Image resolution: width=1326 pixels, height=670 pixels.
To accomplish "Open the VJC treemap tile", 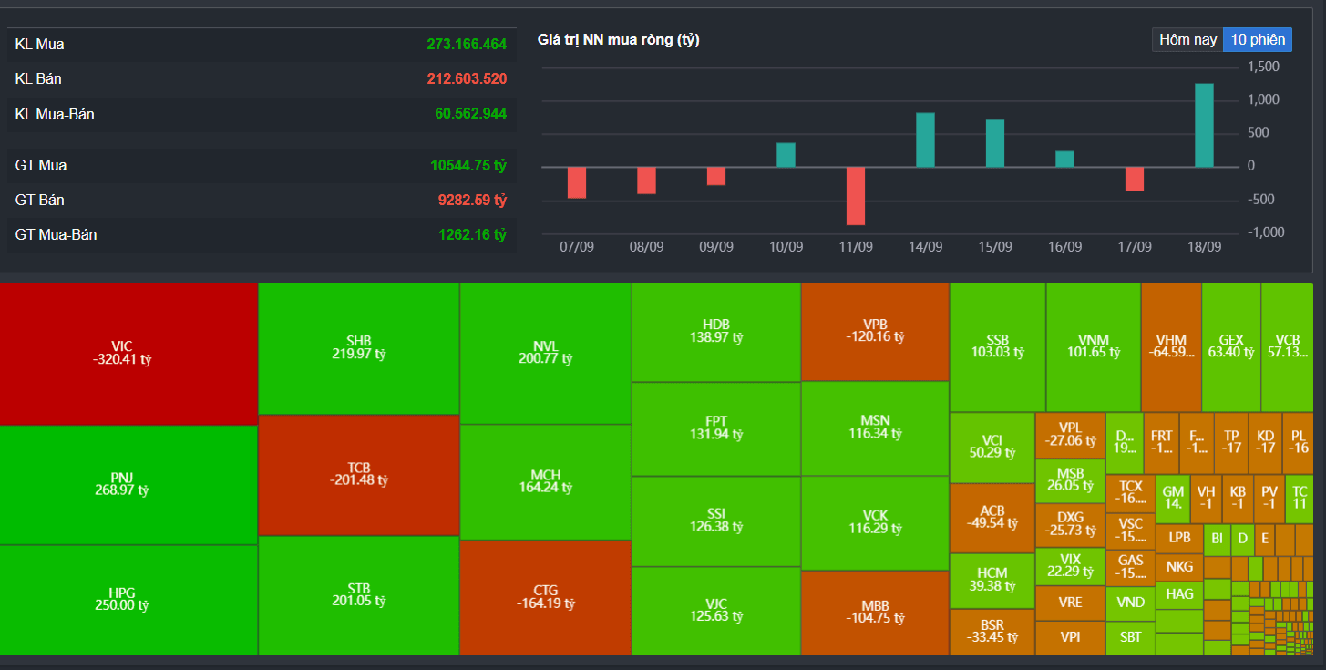I will [716, 611].
